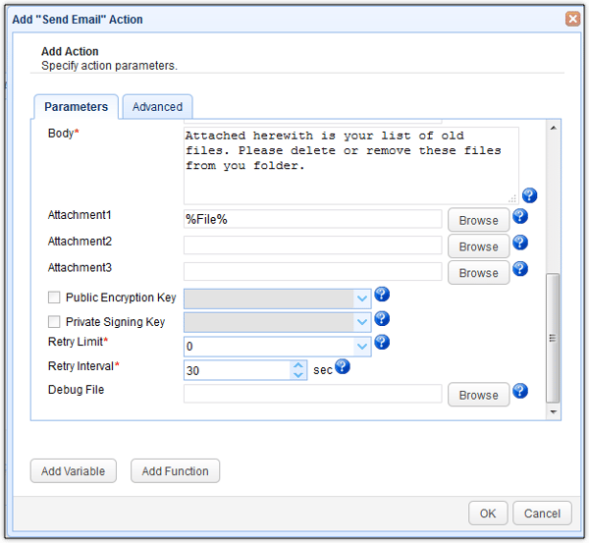Close the Send Email Action dialog

point(572,19)
